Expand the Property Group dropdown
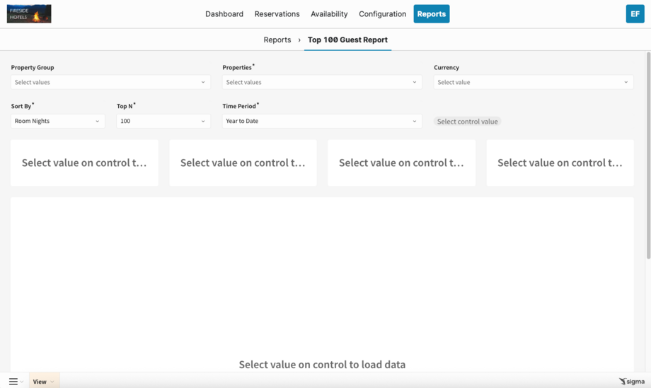This screenshot has width=651, height=388. click(110, 82)
